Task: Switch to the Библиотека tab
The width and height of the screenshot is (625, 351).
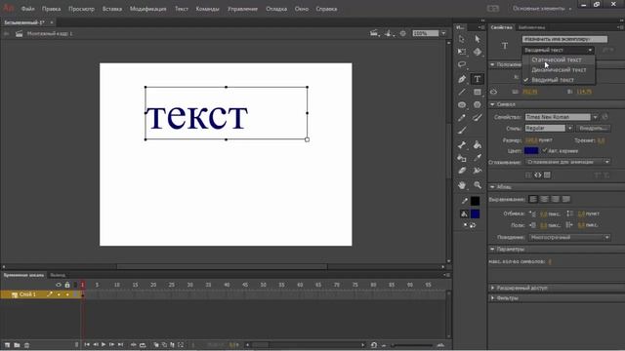Action: point(531,27)
